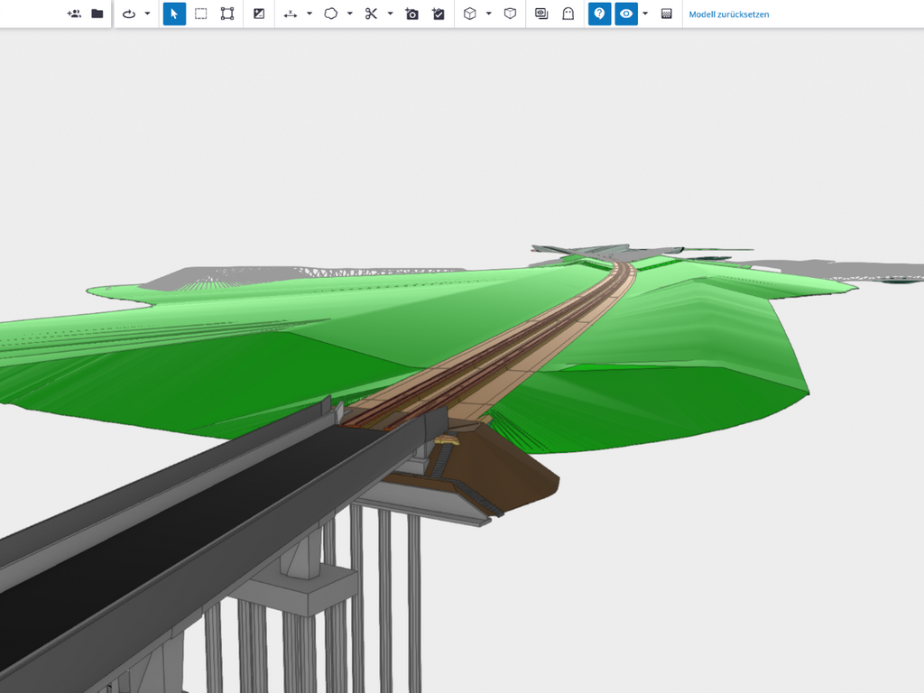Click the stacked image layers icon

(541, 14)
